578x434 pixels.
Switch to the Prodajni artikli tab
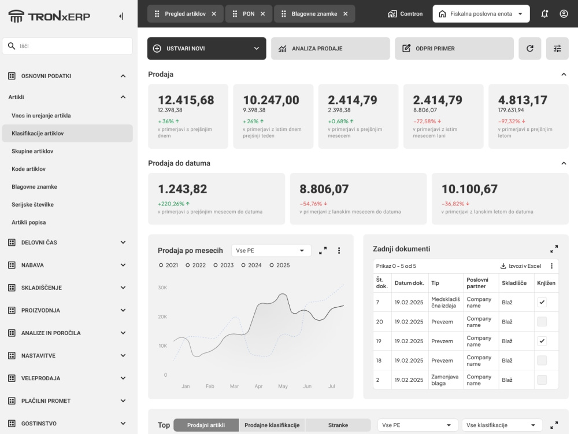[206, 425]
